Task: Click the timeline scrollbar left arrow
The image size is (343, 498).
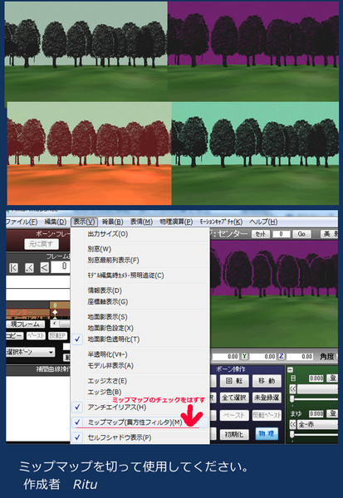Action: pyautogui.click(x=54, y=324)
